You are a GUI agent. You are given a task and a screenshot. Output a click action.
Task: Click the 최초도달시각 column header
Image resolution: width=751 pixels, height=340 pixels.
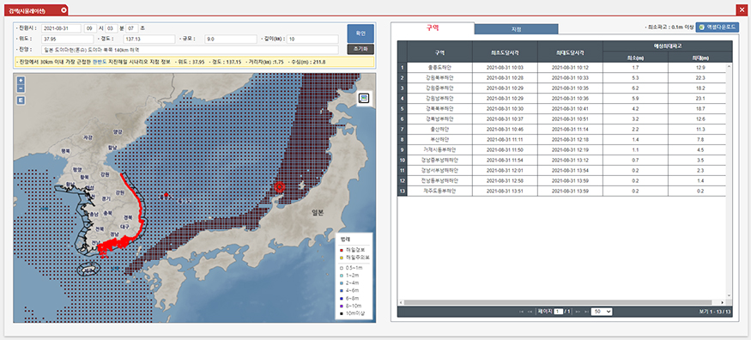(506, 52)
